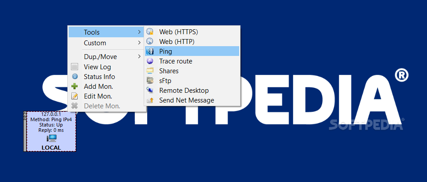This screenshot has width=427, height=182.
Task: Open the Custom menu entry
Action: [107, 43]
